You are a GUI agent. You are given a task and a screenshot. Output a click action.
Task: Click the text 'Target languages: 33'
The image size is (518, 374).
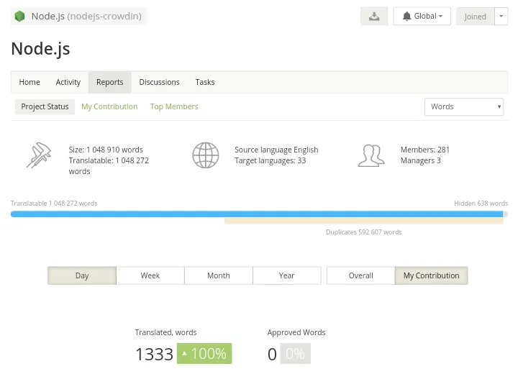tap(271, 160)
